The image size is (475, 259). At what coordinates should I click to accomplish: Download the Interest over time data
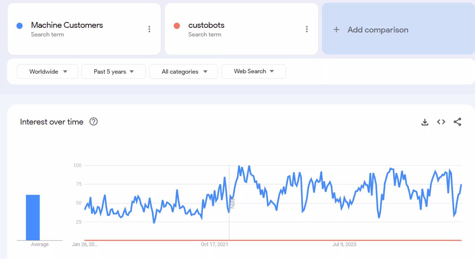[425, 122]
